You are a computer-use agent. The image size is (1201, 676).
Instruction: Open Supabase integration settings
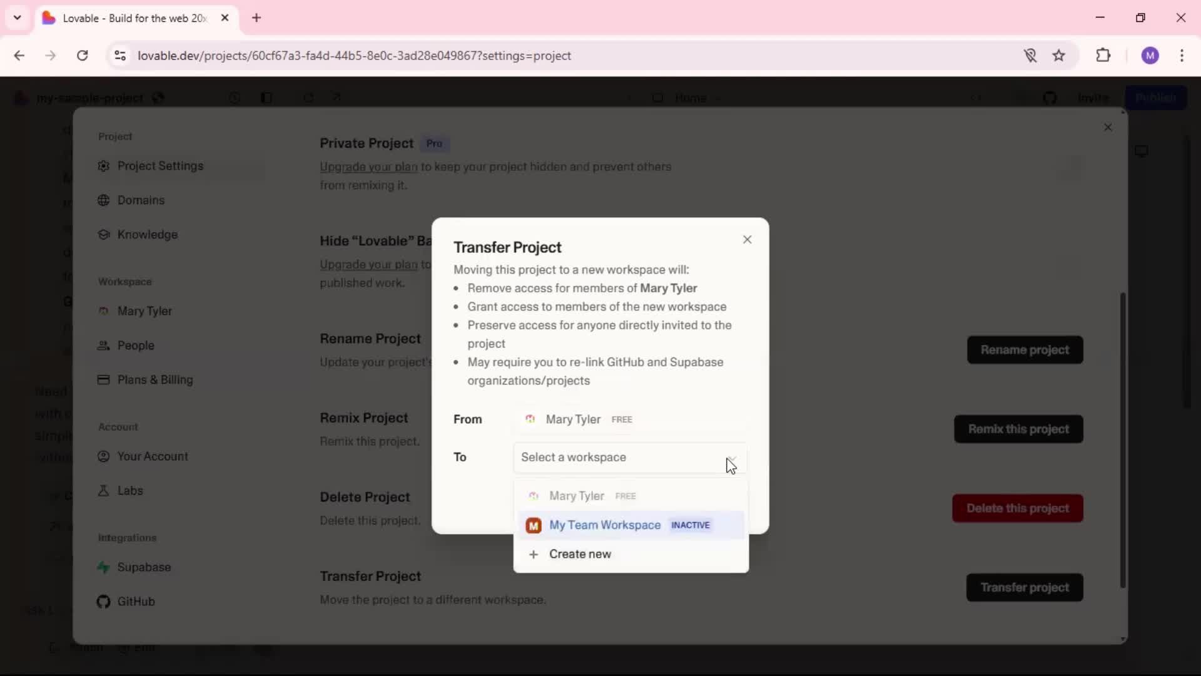click(x=180, y=567)
